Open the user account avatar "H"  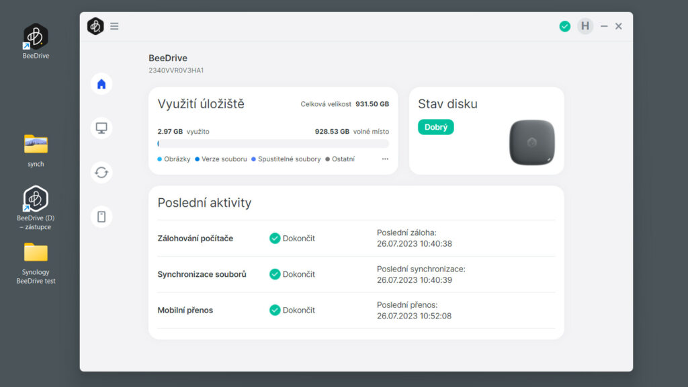[x=585, y=26]
